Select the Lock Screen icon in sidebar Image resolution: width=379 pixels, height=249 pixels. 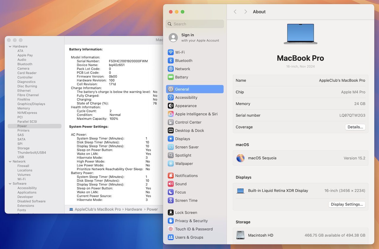click(x=171, y=213)
